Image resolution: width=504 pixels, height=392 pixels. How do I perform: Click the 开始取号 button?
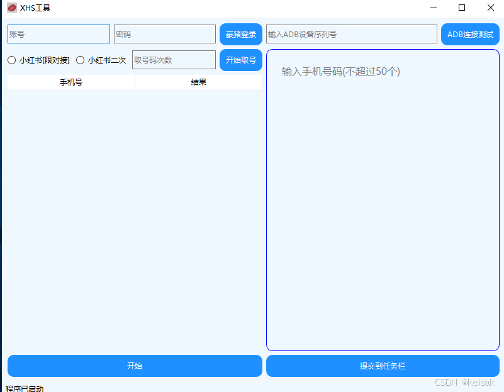tap(241, 60)
